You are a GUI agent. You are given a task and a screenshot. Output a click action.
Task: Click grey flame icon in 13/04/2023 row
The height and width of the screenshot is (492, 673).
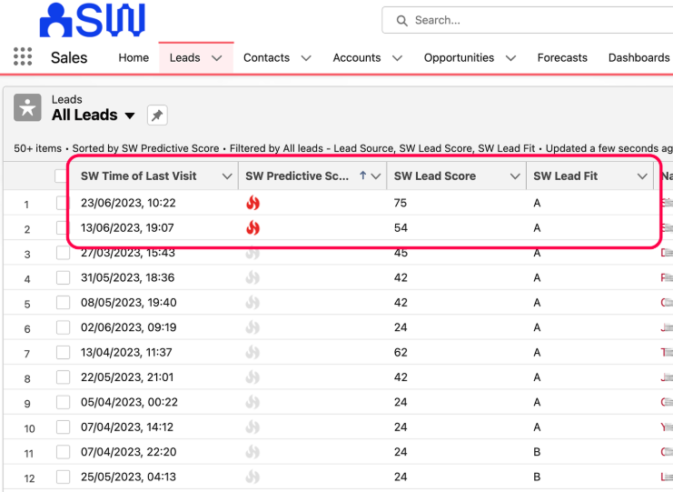(x=252, y=352)
